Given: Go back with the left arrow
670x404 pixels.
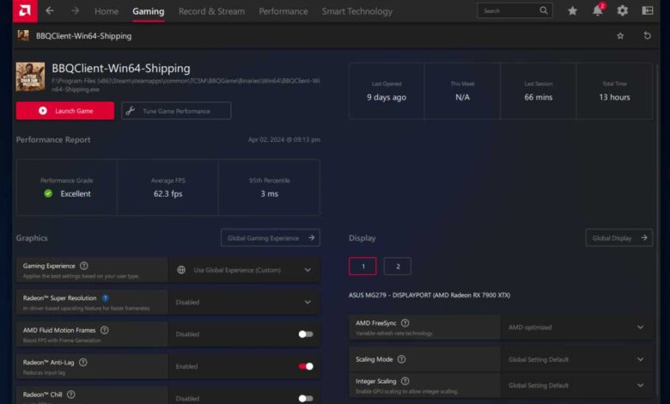Looking at the screenshot, I should tap(50, 10).
